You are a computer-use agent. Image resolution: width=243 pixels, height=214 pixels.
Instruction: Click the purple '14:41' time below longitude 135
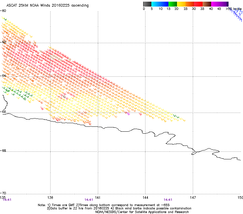(7, 200)
